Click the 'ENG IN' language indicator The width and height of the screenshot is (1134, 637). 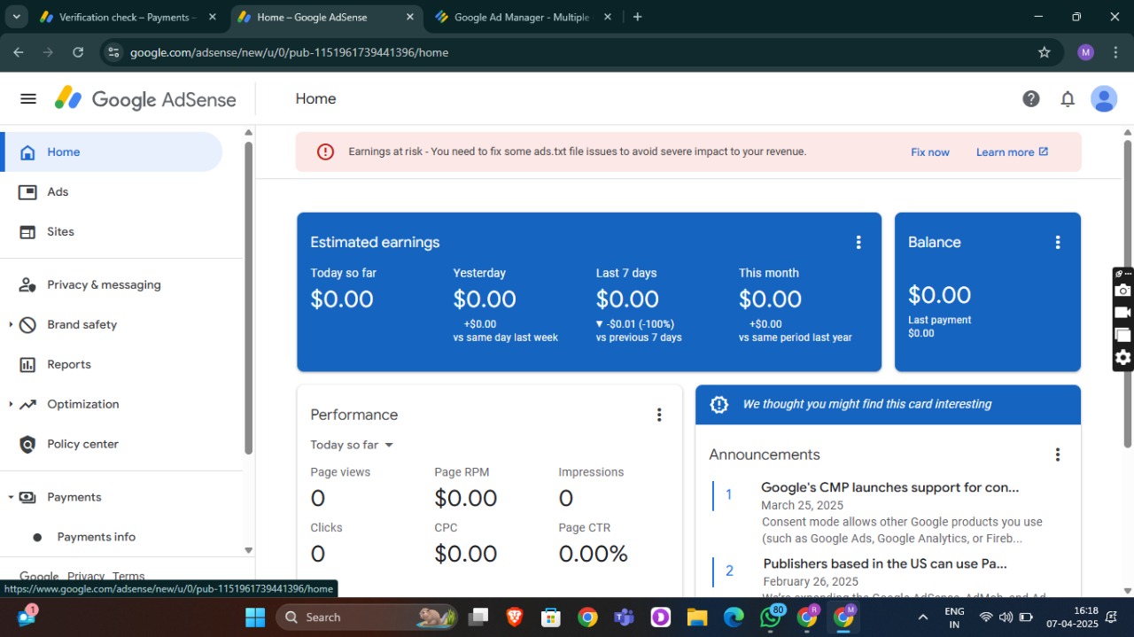954,617
